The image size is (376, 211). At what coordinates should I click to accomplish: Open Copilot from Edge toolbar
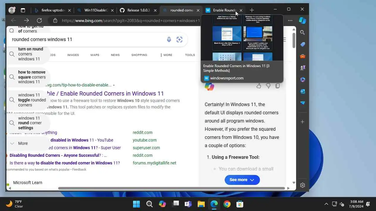(x=302, y=21)
